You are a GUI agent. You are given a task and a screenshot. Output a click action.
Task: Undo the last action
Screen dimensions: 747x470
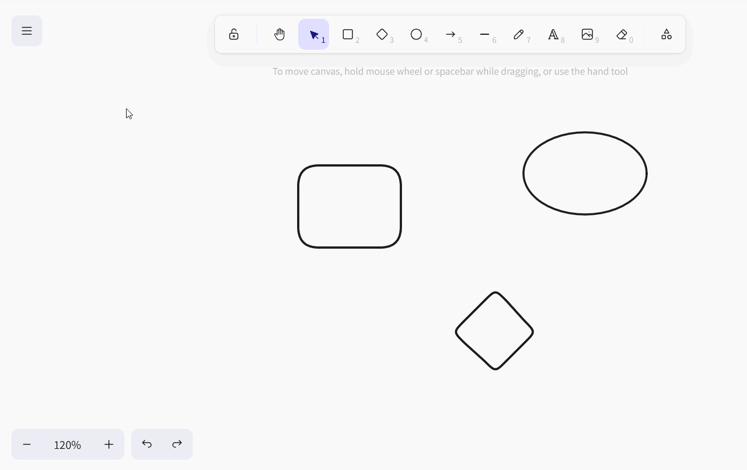coord(147,444)
